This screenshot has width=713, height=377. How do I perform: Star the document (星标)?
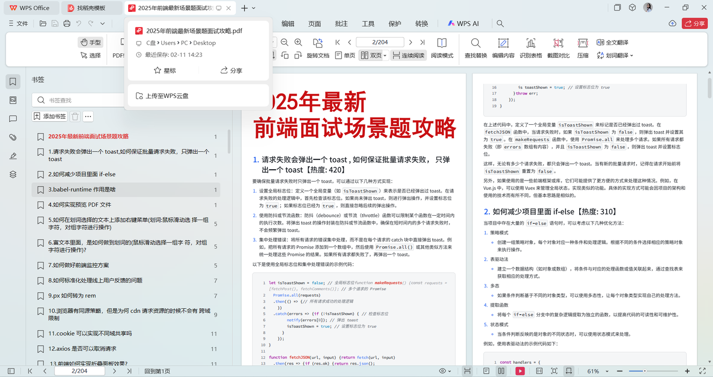coord(164,70)
